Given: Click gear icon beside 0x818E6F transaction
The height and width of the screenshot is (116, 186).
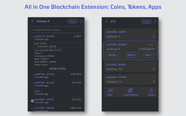Looking at the screenshot, I should coord(32,101).
